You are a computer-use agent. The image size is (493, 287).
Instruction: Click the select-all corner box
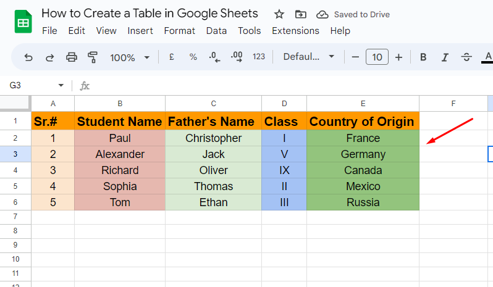click(15, 103)
